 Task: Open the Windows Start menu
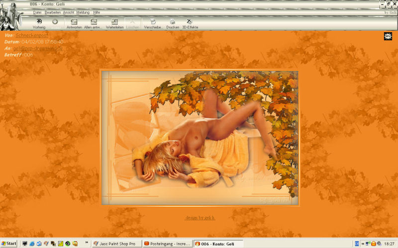8,244
